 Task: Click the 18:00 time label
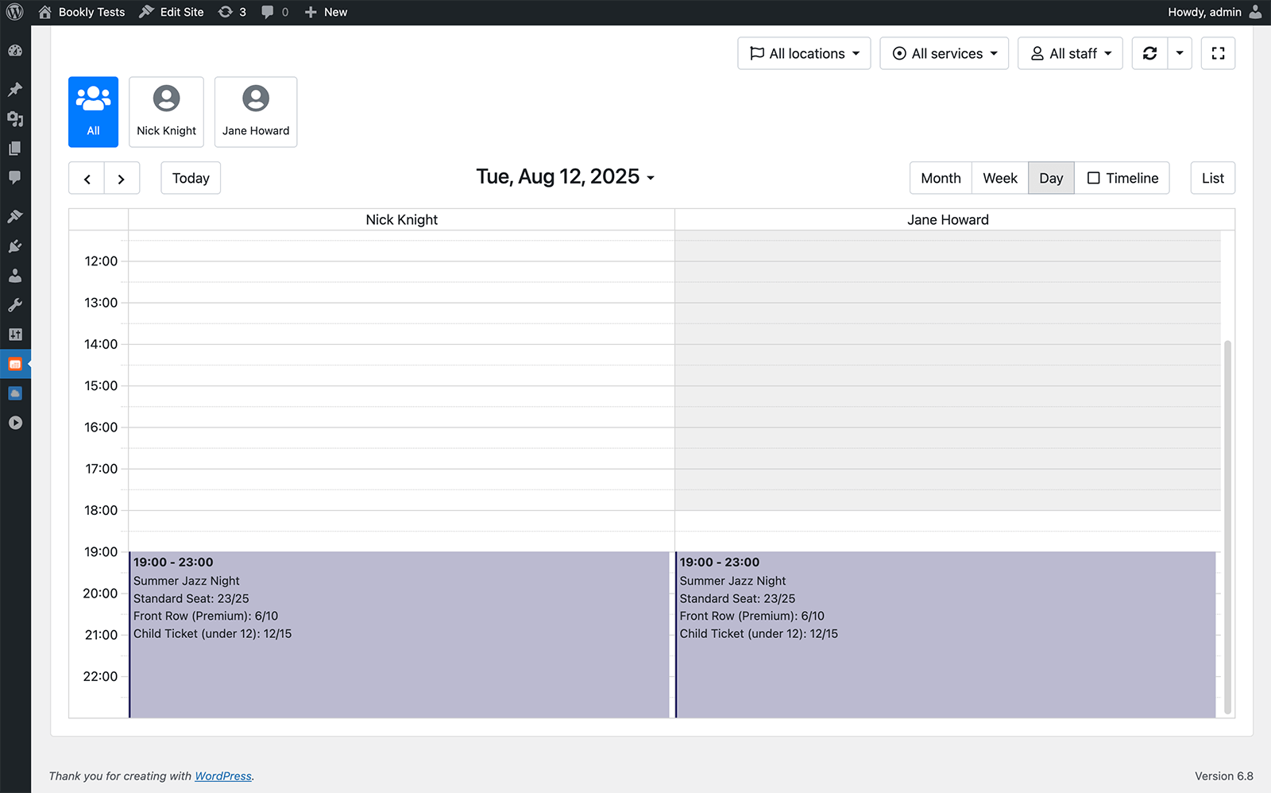click(101, 511)
